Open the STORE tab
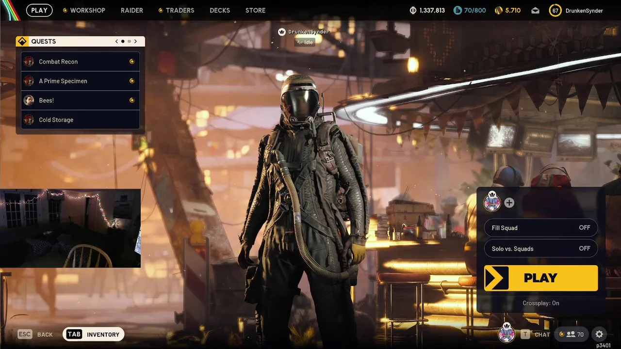 pyautogui.click(x=255, y=10)
